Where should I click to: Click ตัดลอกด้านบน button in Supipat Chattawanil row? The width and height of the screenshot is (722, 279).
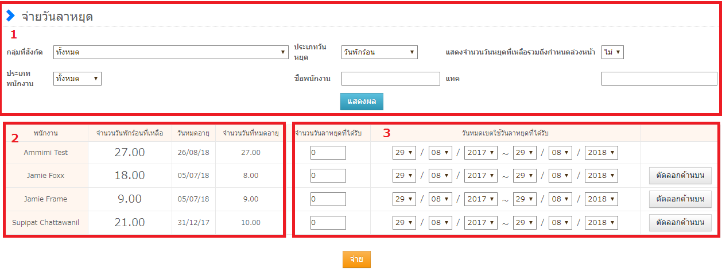(x=680, y=222)
